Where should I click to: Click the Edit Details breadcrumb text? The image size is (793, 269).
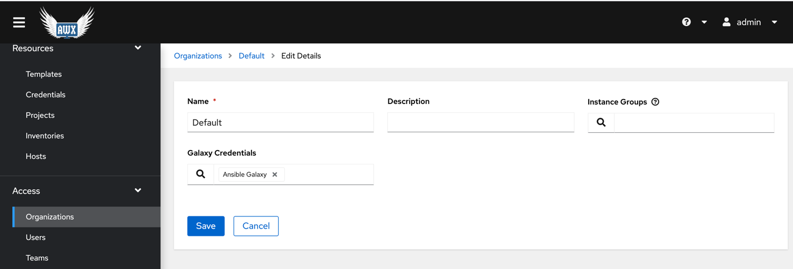point(301,56)
